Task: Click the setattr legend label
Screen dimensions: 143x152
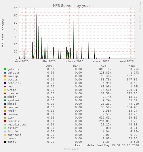Action: click(x=14, y=73)
